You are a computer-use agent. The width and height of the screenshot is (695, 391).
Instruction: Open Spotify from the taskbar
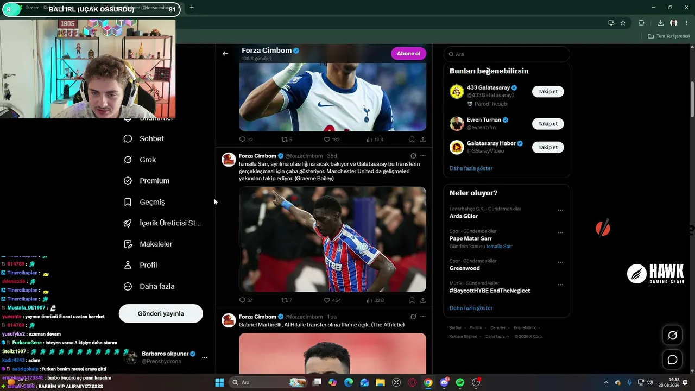tap(460, 382)
